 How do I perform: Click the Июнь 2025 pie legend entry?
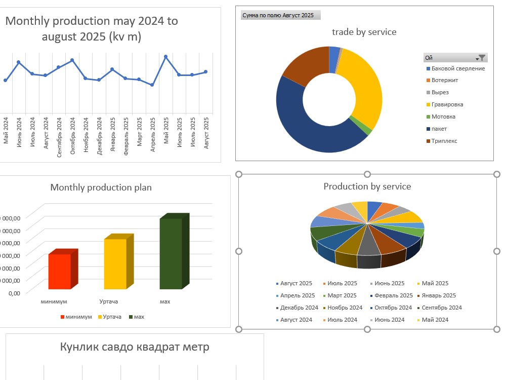click(387, 283)
